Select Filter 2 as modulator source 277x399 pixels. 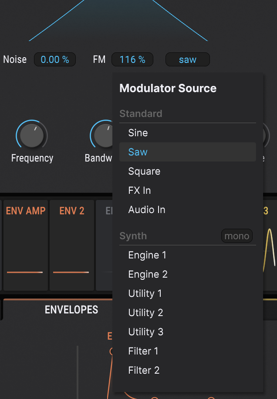pyautogui.click(x=144, y=370)
